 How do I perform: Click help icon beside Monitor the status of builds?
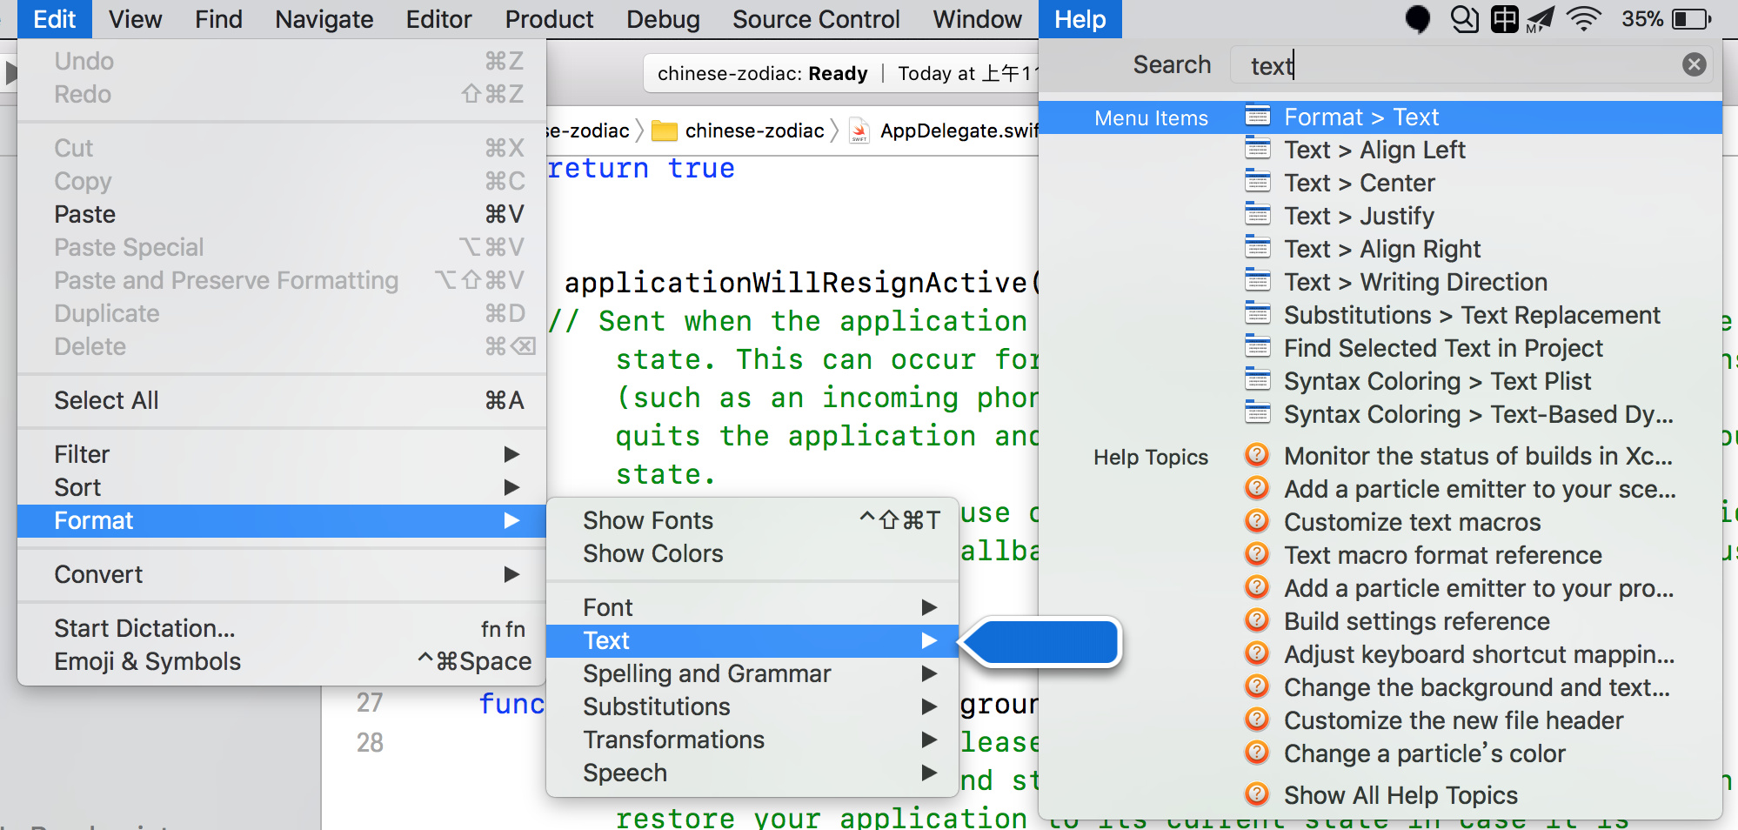pos(1256,455)
